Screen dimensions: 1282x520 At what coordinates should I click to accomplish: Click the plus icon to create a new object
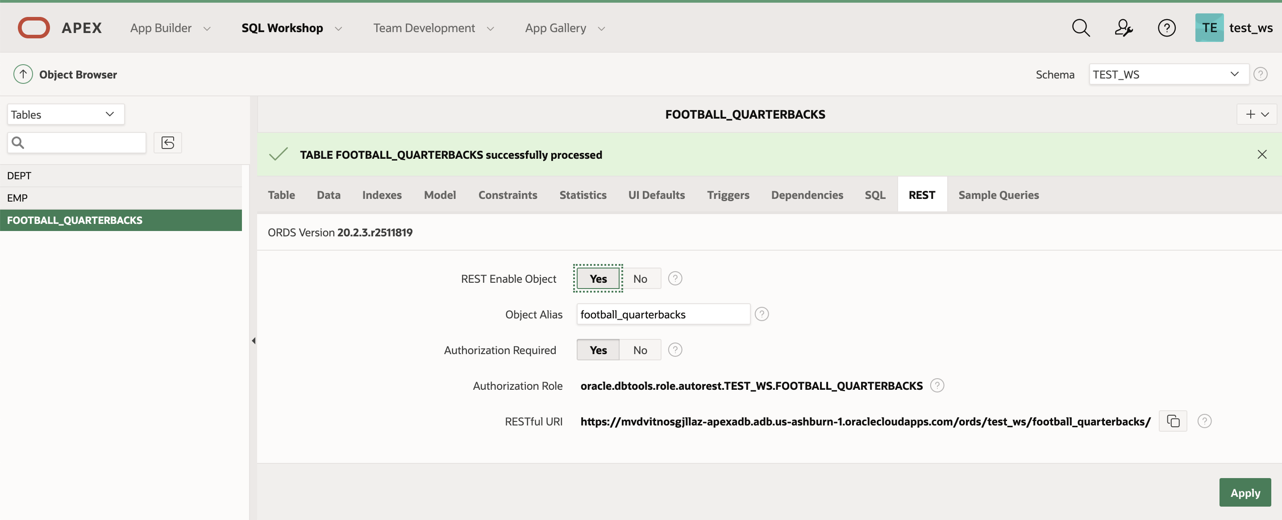coord(1250,114)
